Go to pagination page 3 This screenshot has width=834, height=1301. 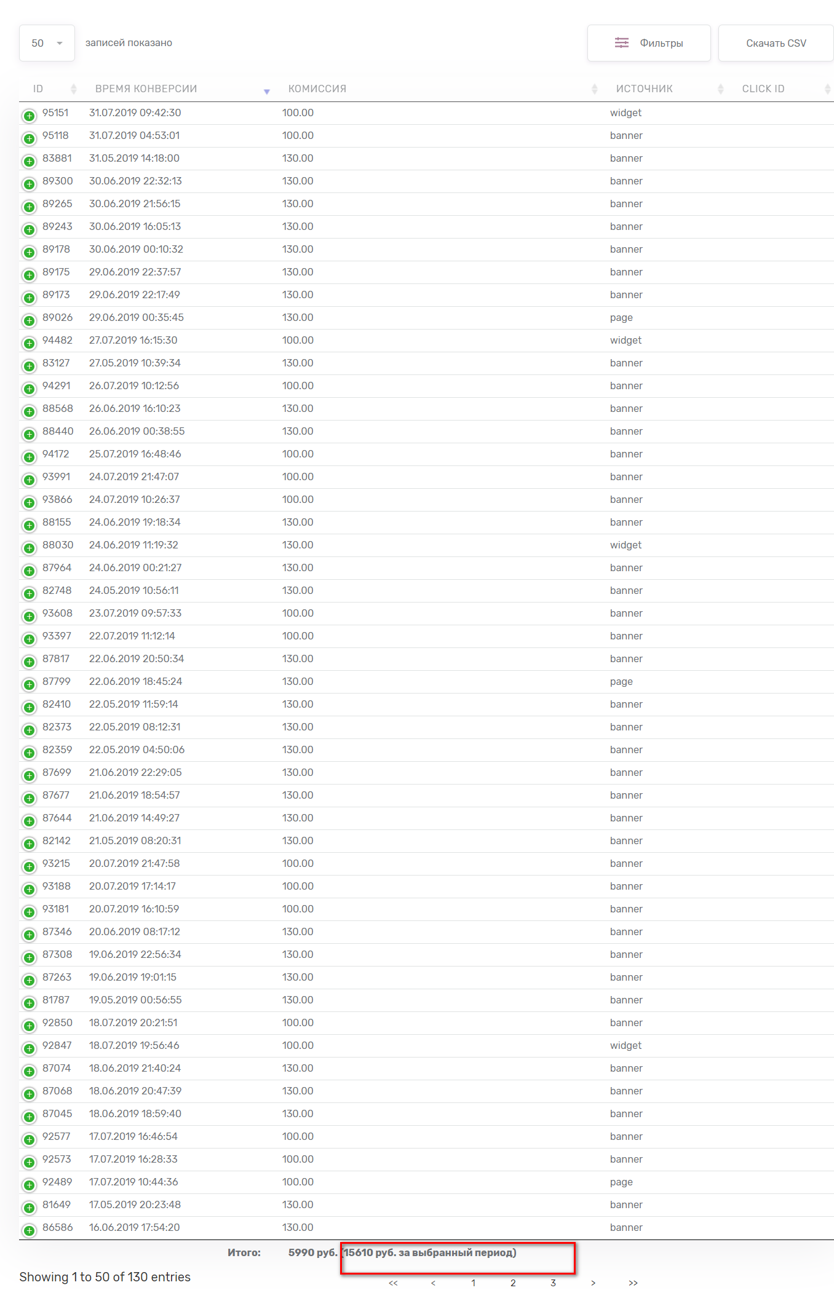point(553,1283)
